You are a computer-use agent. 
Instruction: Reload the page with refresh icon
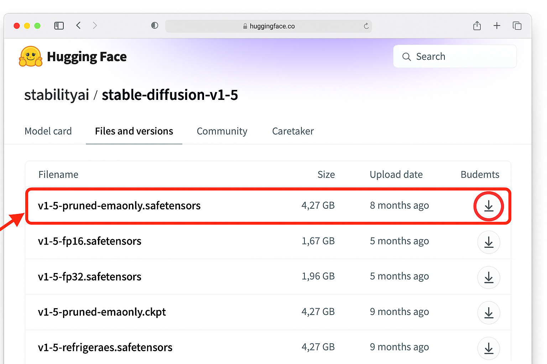coord(366,26)
